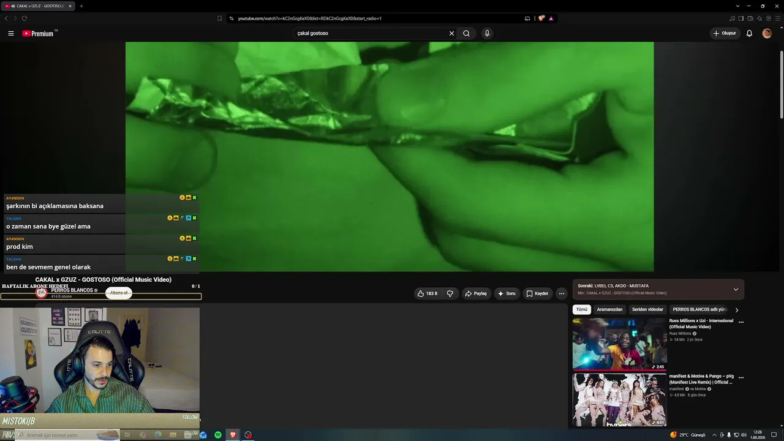Open manifest & Motive & Pango video thumbnail
The width and height of the screenshot is (784, 441).
[619, 400]
